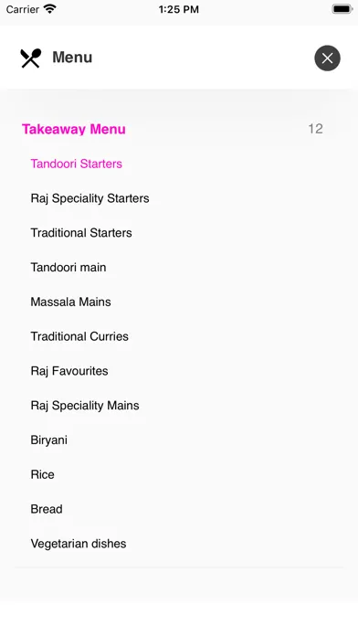Tap the Menu header title
Screen dimensions: 358x636
pos(72,58)
